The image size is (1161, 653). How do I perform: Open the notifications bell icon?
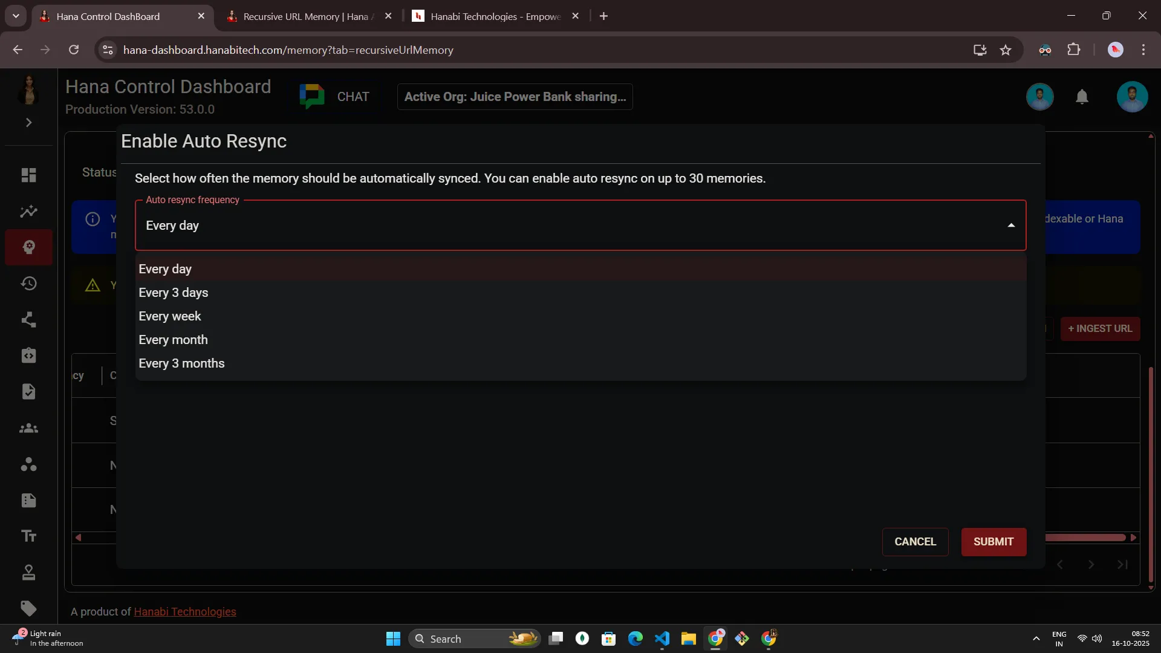[1082, 97]
